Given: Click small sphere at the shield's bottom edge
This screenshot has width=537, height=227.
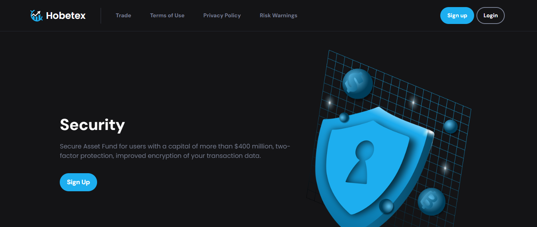Looking at the screenshot, I should [386, 206].
